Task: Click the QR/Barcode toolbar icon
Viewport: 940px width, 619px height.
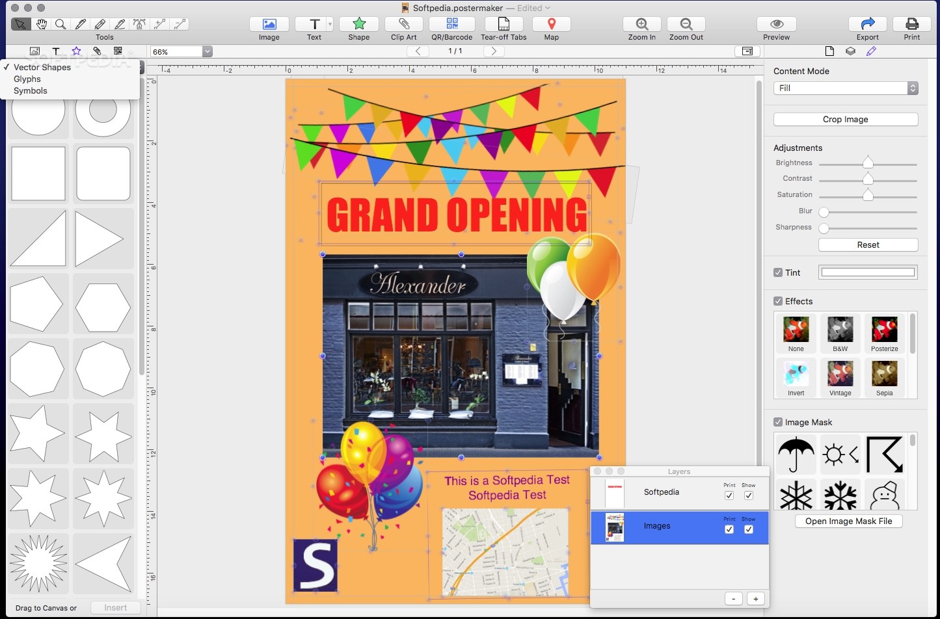Action: pyautogui.click(x=451, y=24)
